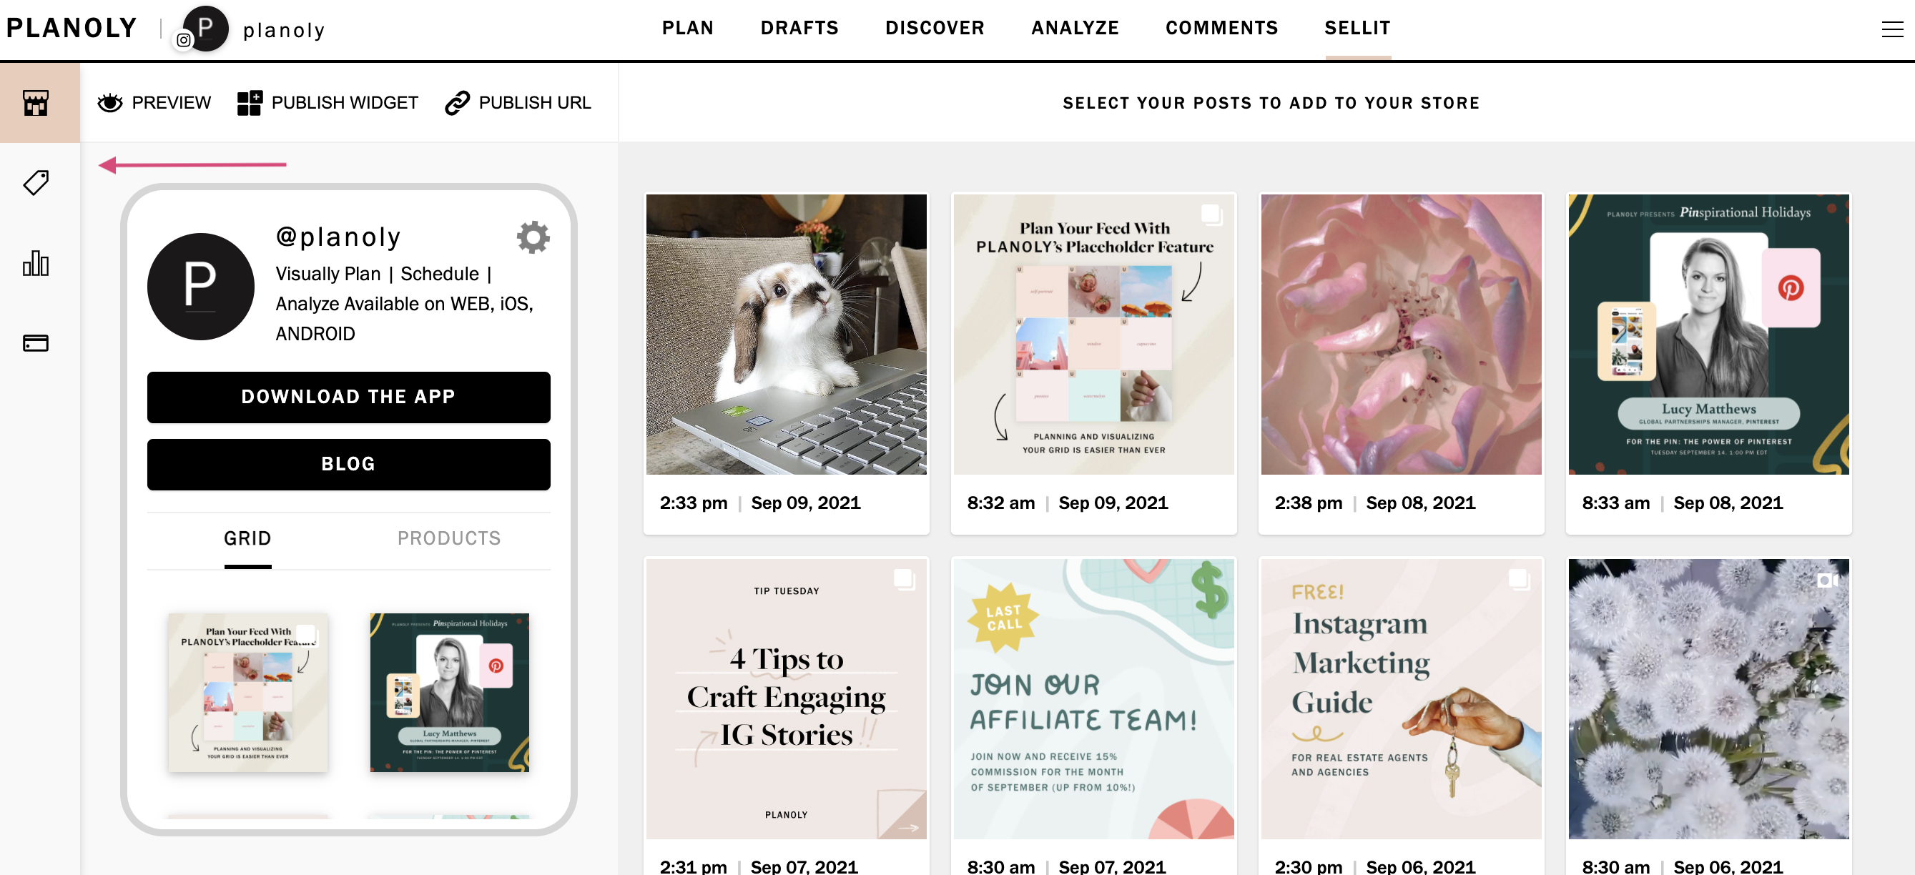Viewport: 1915px width, 875px height.
Task: Open the hamburger menu icon
Action: click(x=1892, y=29)
